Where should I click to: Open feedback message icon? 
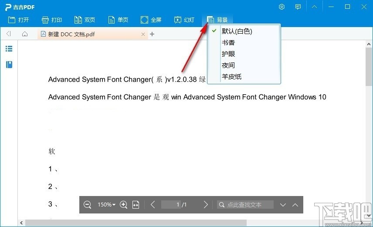click(x=298, y=7)
